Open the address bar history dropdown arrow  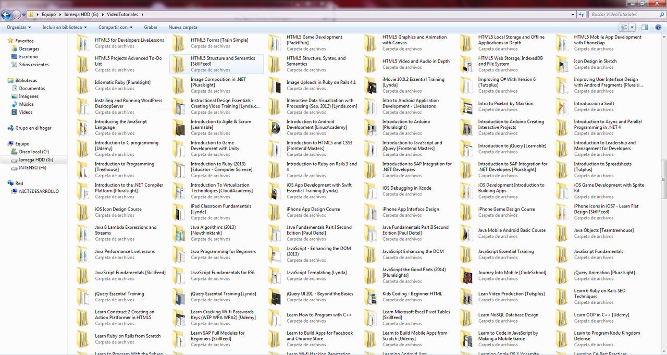(572, 15)
